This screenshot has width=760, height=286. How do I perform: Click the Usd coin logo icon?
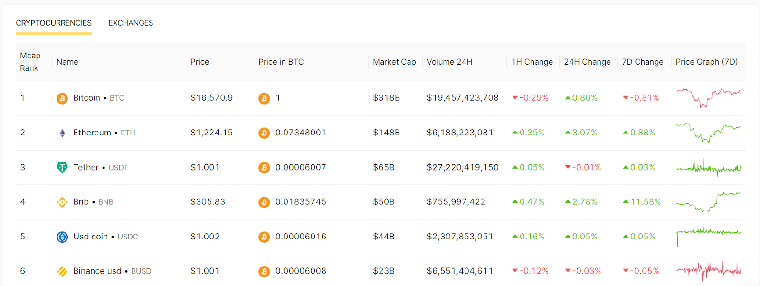tap(62, 237)
